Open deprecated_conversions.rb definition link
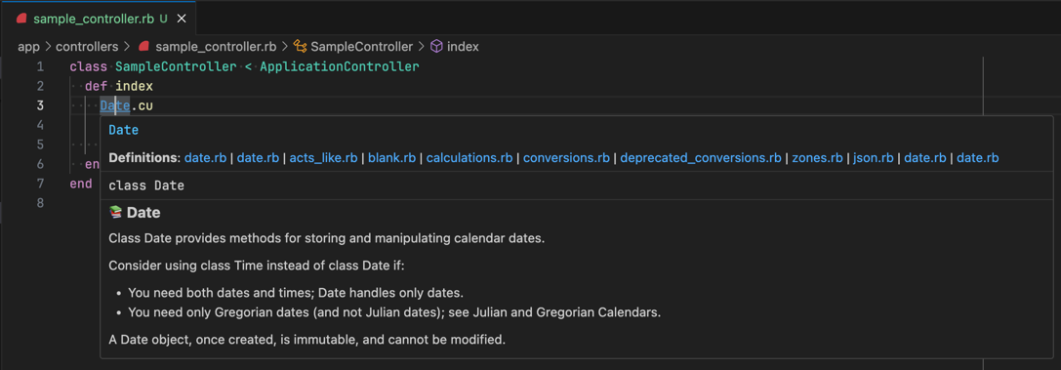The image size is (1061, 370). (x=701, y=157)
